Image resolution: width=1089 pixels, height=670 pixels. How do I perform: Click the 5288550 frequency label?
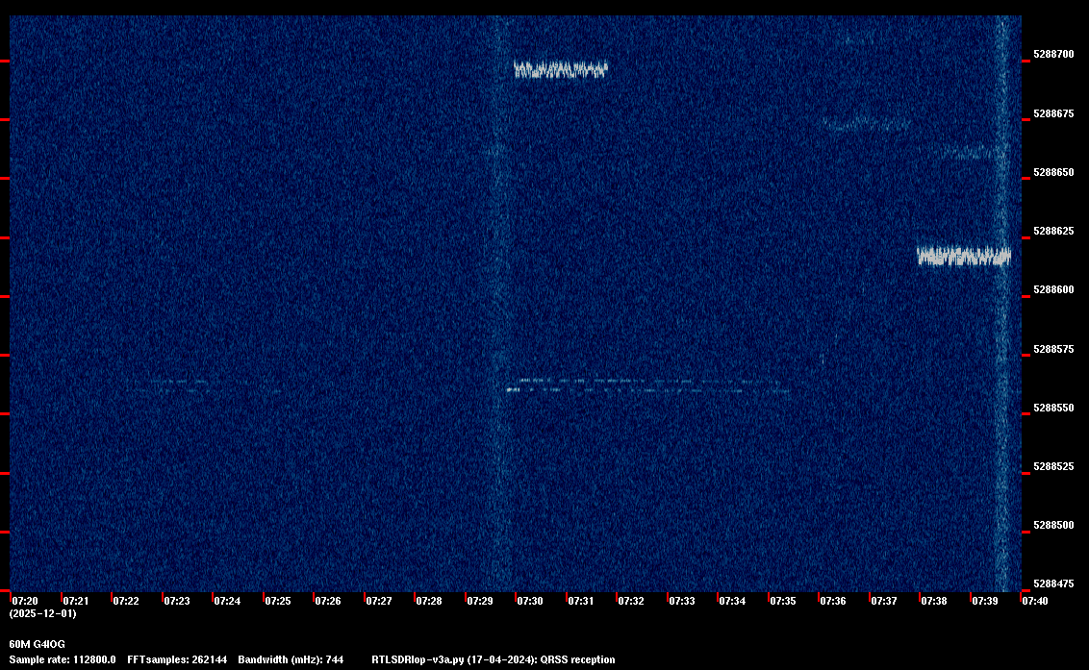1053,408
